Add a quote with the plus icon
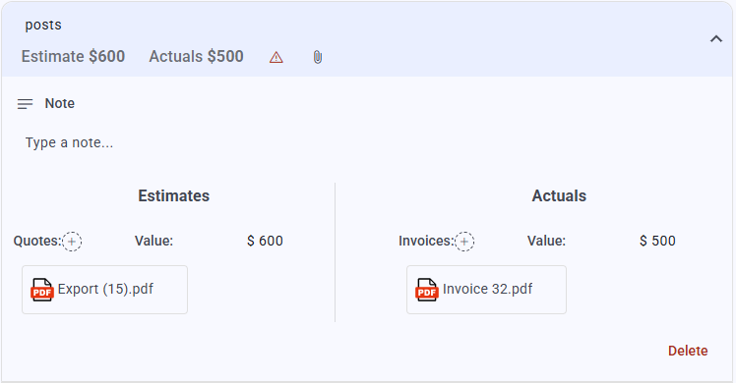The height and width of the screenshot is (383, 736). pos(72,242)
